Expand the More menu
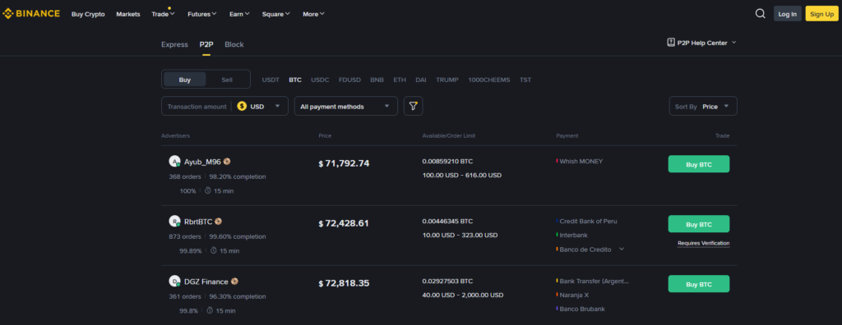This screenshot has height=325, width=842. click(313, 14)
